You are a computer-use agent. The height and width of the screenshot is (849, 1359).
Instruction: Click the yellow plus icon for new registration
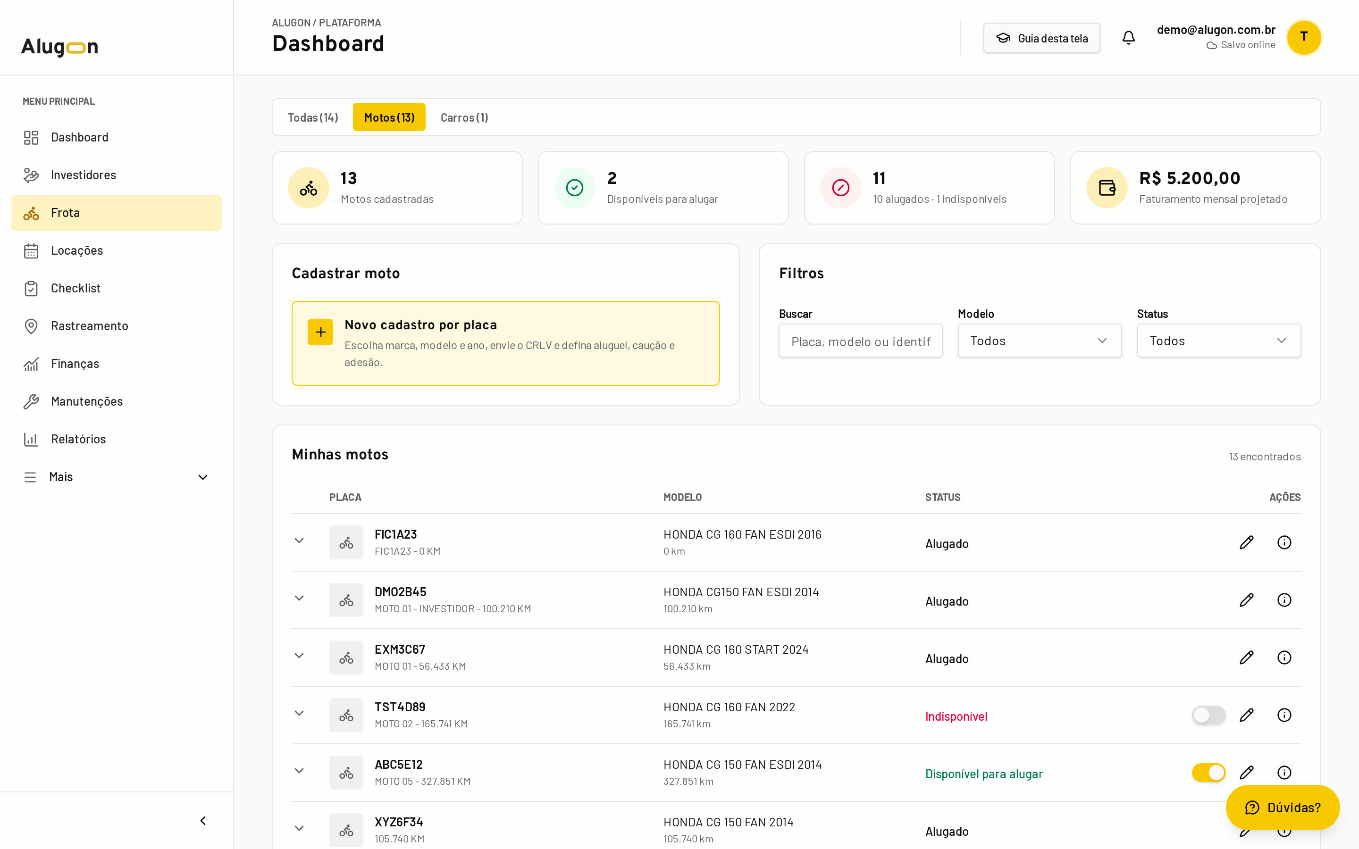[x=320, y=332]
